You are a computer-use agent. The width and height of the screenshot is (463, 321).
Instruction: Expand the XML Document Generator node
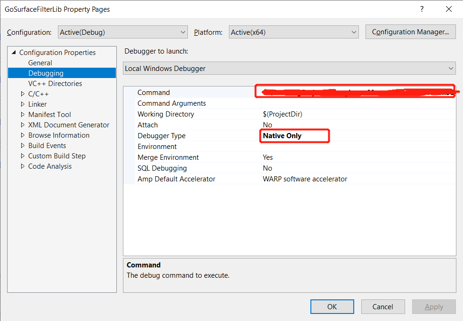pyautogui.click(x=23, y=125)
